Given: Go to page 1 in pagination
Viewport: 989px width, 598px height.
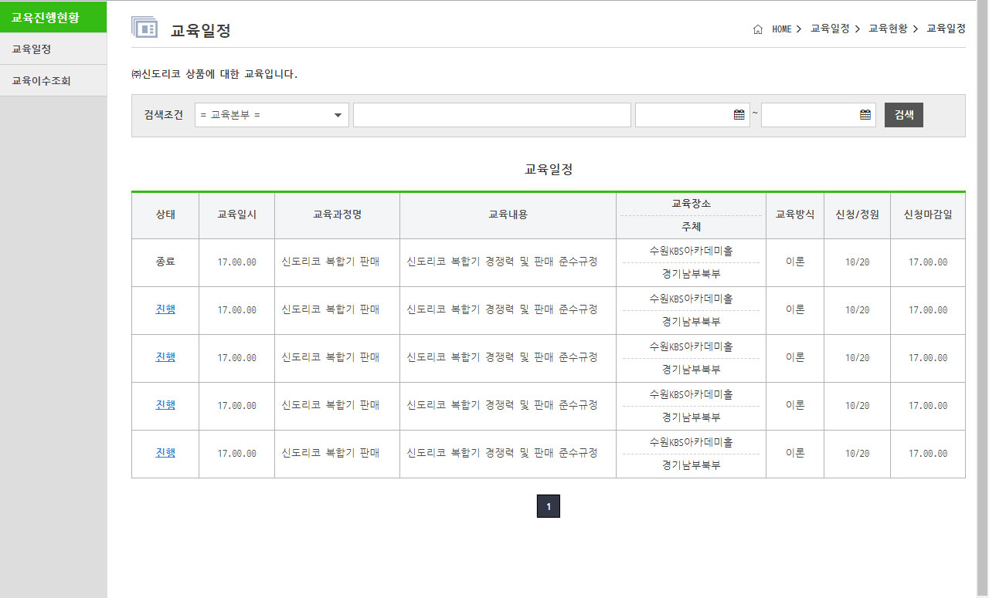Looking at the screenshot, I should click(549, 506).
